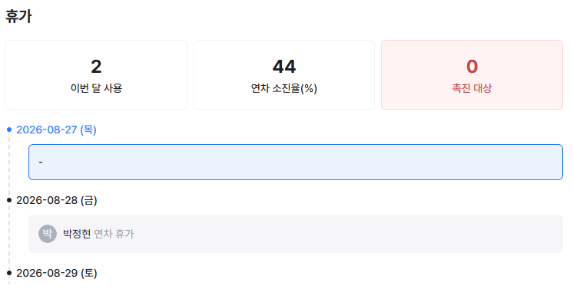
Task: Click the gray 박 avatar icon
Action: click(48, 234)
